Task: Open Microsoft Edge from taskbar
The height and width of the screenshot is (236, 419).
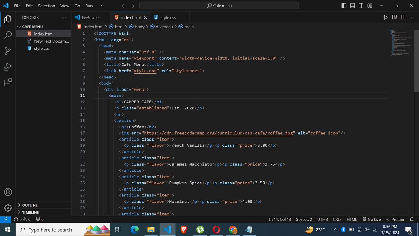Action: (x=134, y=230)
